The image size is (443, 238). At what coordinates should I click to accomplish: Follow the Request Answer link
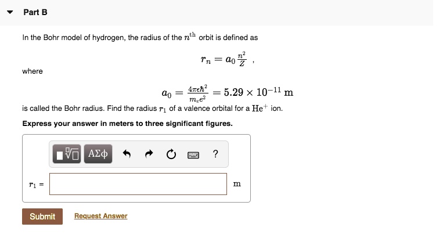100,216
